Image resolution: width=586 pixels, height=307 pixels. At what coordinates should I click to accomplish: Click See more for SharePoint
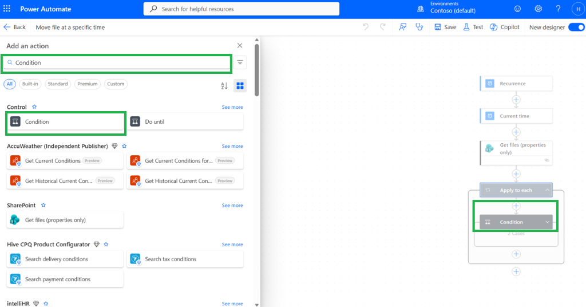(232, 205)
